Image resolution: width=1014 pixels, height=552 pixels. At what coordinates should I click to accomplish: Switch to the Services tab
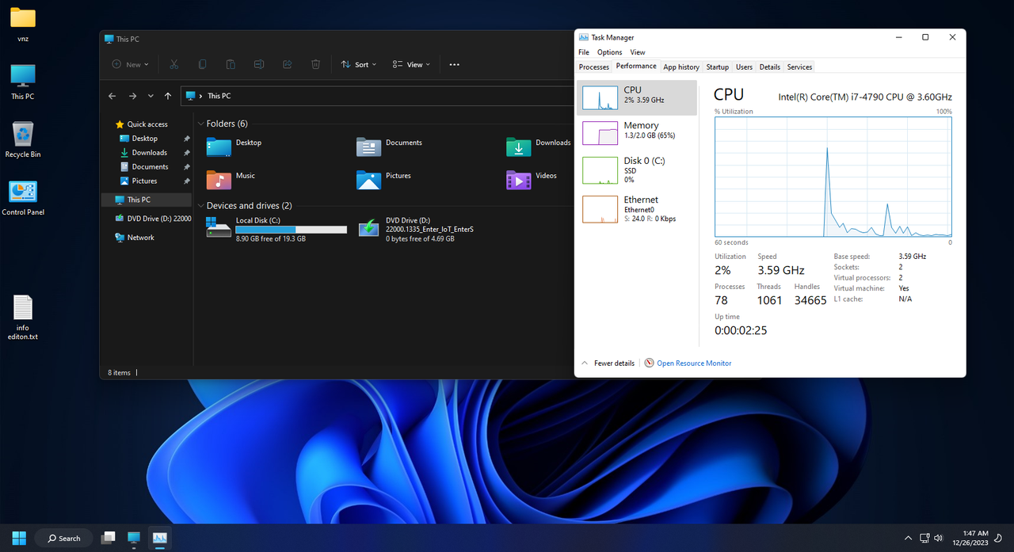799,67
